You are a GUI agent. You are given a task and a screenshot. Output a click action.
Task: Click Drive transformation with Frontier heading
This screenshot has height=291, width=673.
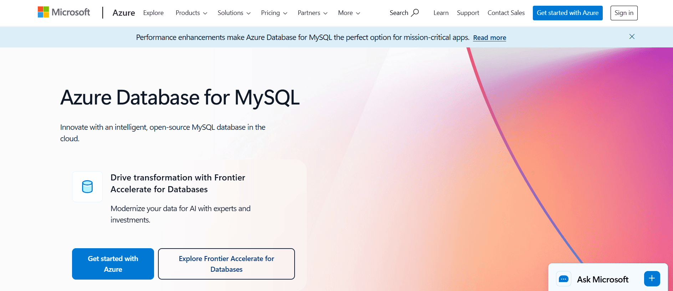coord(178,183)
